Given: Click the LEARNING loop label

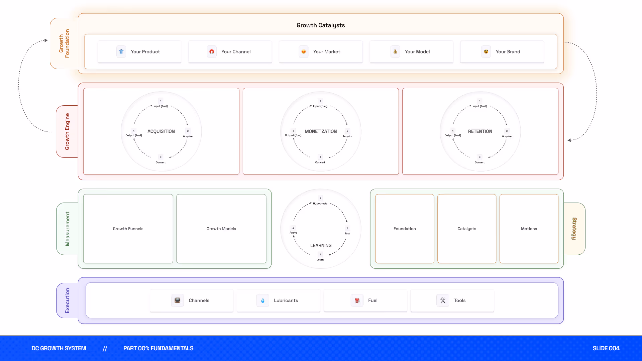Looking at the screenshot, I should click(321, 245).
